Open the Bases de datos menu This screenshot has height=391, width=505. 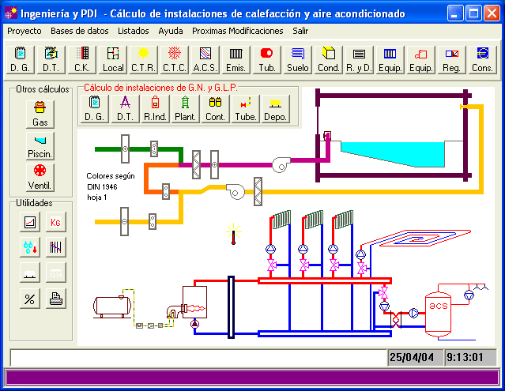tap(79, 31)
